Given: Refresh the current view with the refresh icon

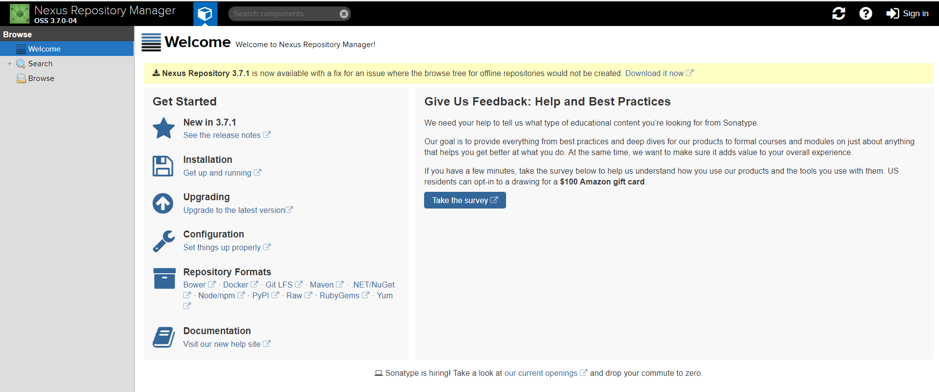Looking at the screenshot, I should [839, 13].
